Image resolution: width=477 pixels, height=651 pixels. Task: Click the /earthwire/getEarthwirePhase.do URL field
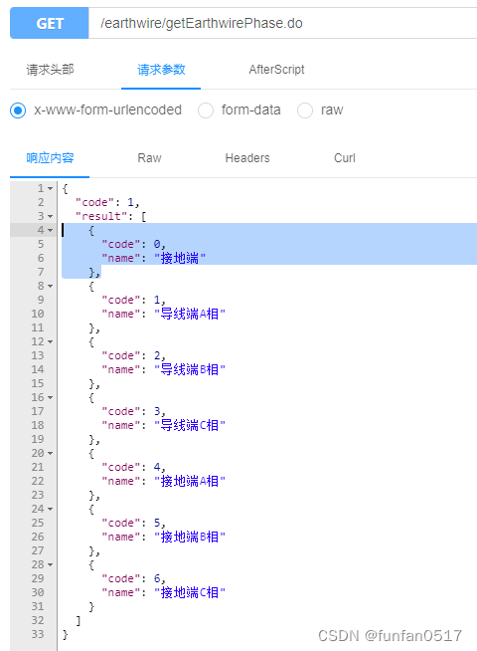click(x=282, y=23)
